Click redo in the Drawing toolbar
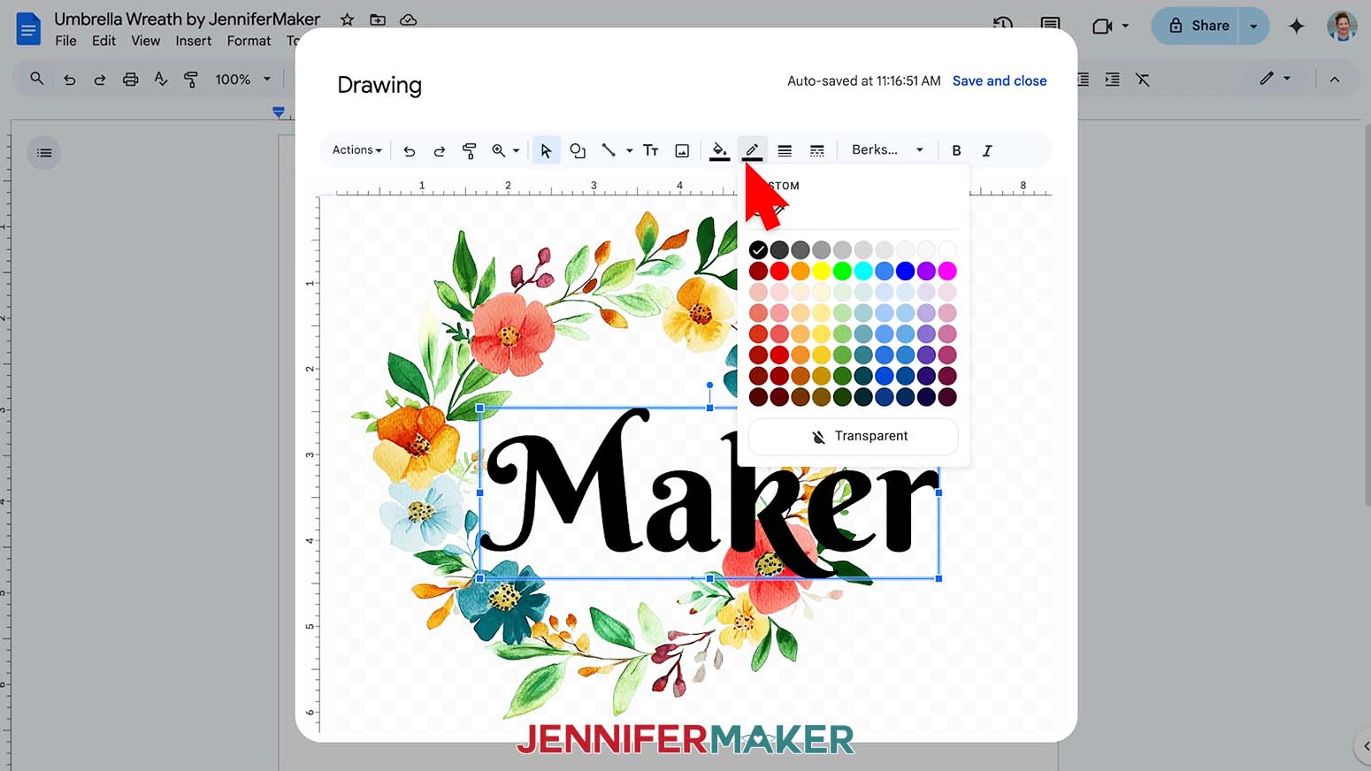The height and width of the screenshot is (771, 1371). (x=439, y=151)
